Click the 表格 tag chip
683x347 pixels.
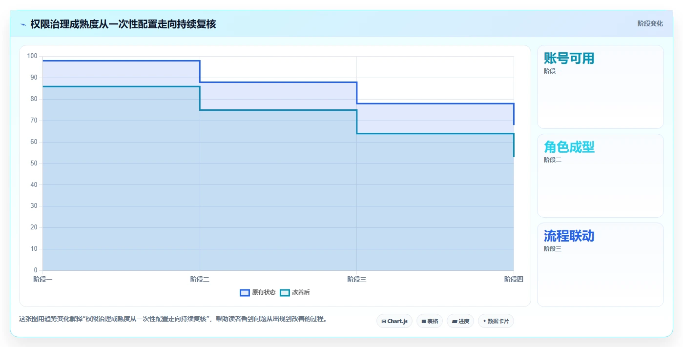tap(430, 321)
